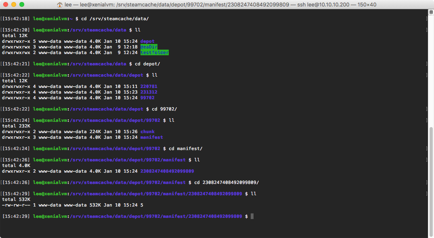This screenshot has height=238, width=434.
Task: Click the home folder proxy icon in title bar
Action: pyautogui.click(x=60, y=5)
